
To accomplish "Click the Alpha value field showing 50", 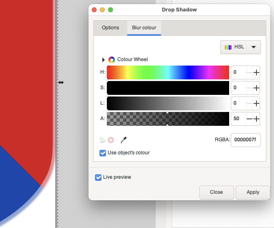I will (x=239, y=119).
